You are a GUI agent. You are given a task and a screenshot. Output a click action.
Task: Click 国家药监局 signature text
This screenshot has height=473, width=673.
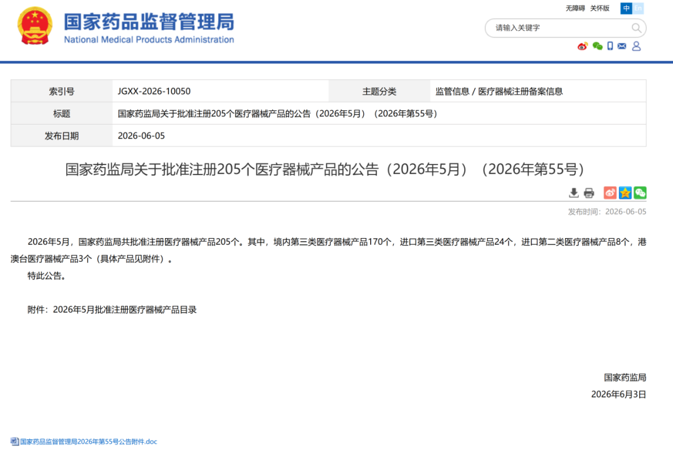[625, 378]
